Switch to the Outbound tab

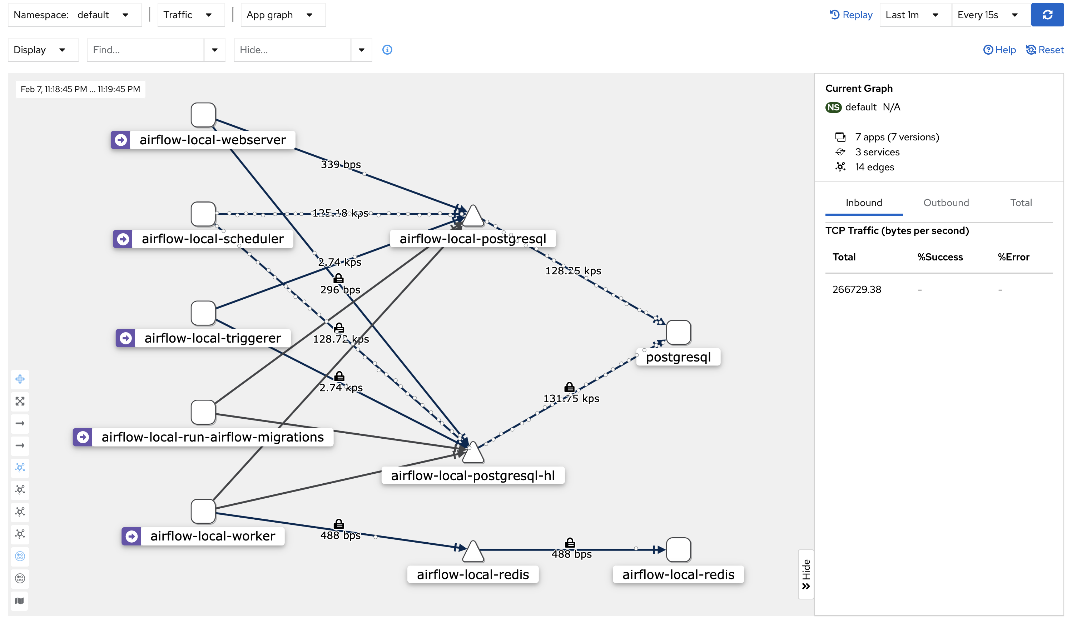[x=946, y=203]
